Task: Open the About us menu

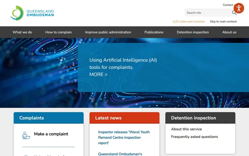Action: (229, 32)
